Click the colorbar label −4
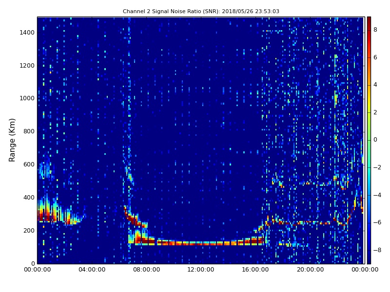 pyautogui.click(x=377, y=195)
